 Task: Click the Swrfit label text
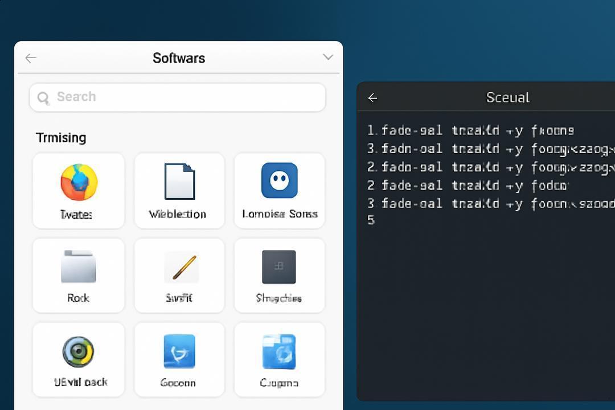pyautogui.click(x=179, y=298)
